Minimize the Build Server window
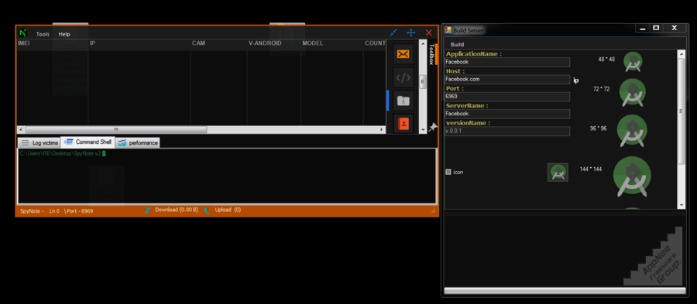The height and width of the screenshot is (304, 697). 642,29
